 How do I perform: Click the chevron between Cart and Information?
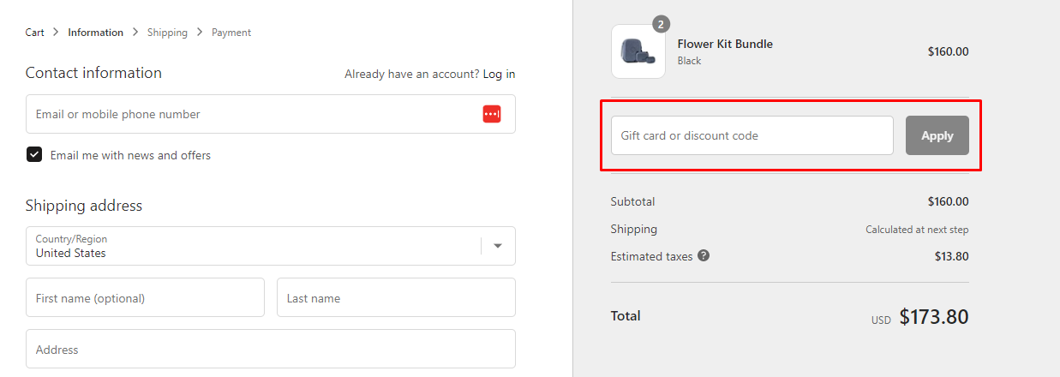57,33
